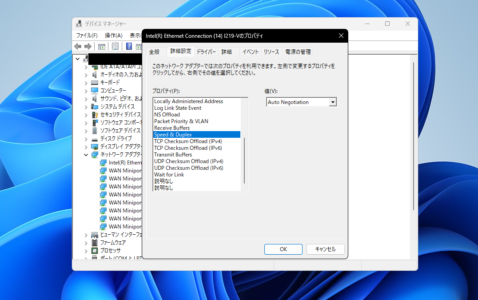Close the Intel Ethernet properties dialog
Image resolution: width=478 pixels, height=300 pixels.
click(341, 36)
